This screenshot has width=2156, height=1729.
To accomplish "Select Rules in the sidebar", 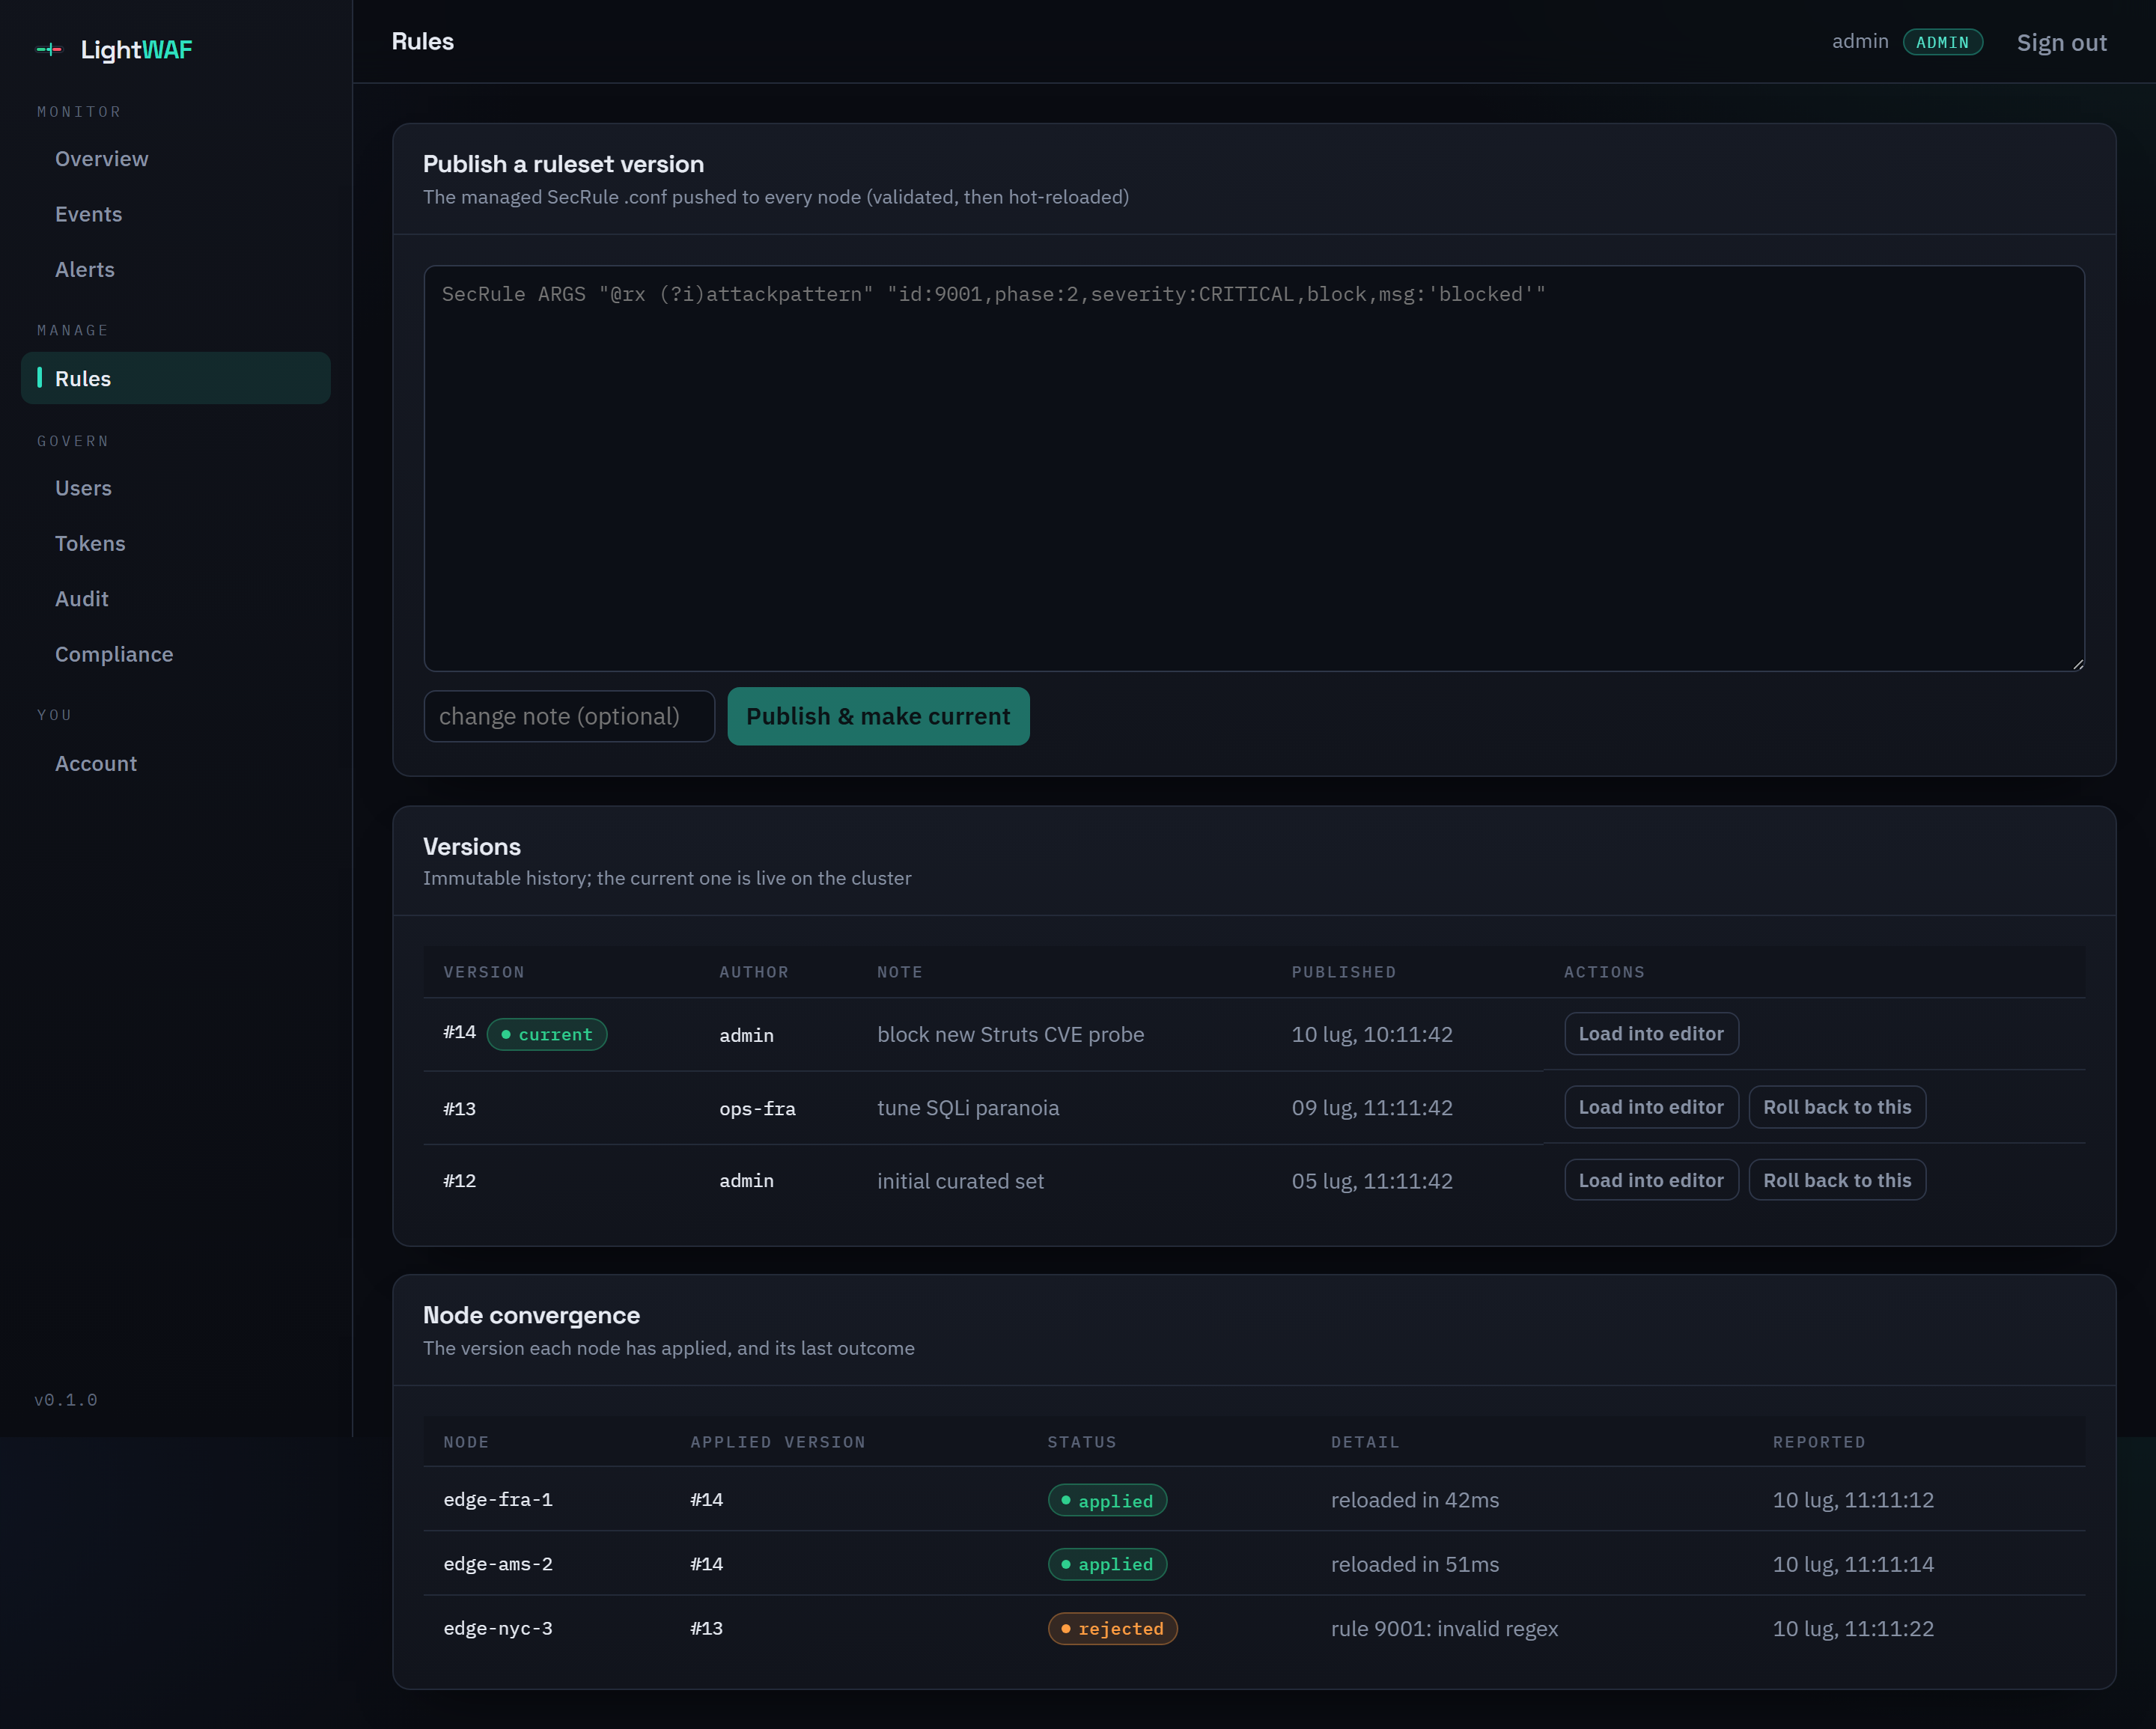I will click(176, 378).
